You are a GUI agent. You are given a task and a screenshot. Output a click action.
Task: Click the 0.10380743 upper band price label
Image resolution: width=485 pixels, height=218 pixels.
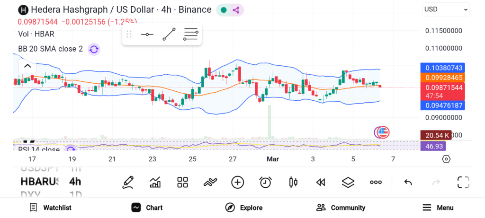(x=443, y=68)
